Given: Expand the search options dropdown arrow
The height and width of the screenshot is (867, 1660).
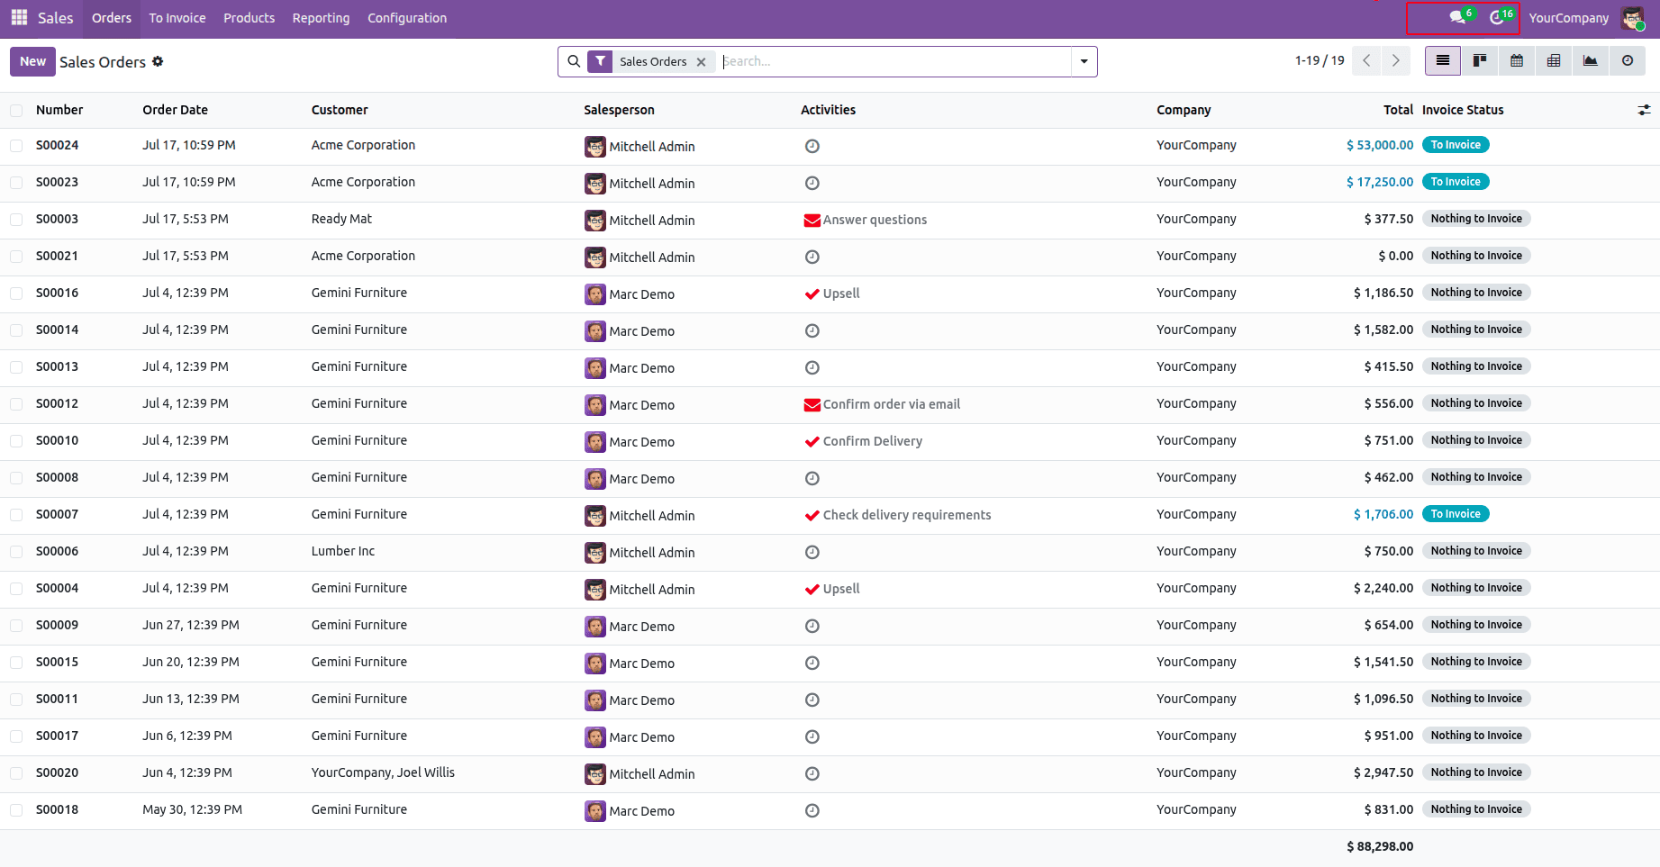Looking at the screenshot, I should coord(1084,61).
